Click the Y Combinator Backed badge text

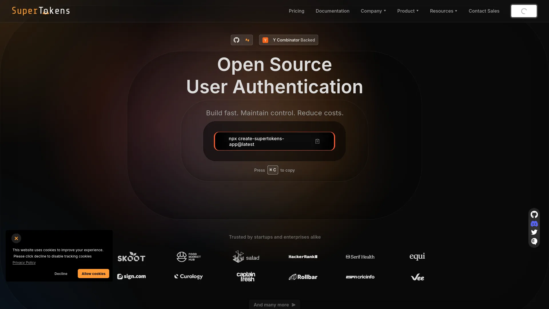pyautogui.click(x=294, y=40)
